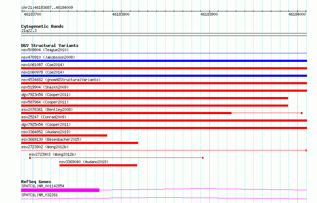Click the esv3669130 red variant bar
Viewport: 317px width, 203px height.
[80, 143]
